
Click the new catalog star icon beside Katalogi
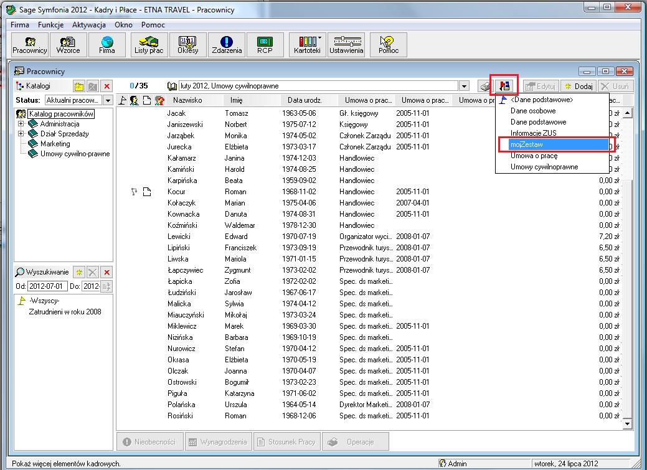78,87
